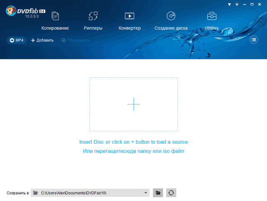The image size is (267, 201).
Task: Open the title bar dropdown menu triangle
Action: [237, 5]
